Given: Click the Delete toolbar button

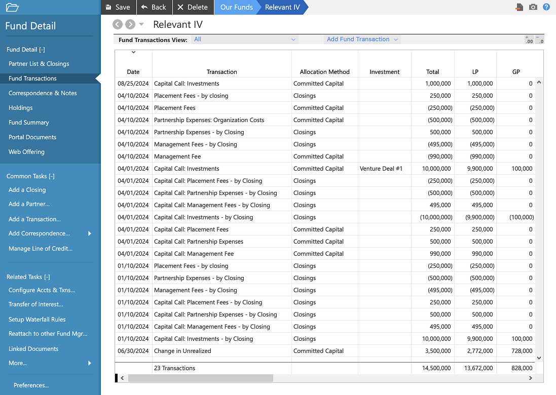Looking at the screenshot, I should tap(193, 7).
